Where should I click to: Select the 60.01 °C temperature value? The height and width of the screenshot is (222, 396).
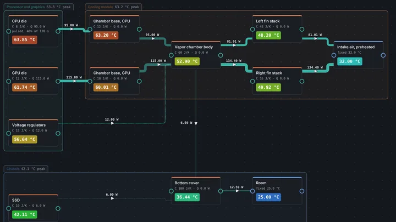(106, 87)
